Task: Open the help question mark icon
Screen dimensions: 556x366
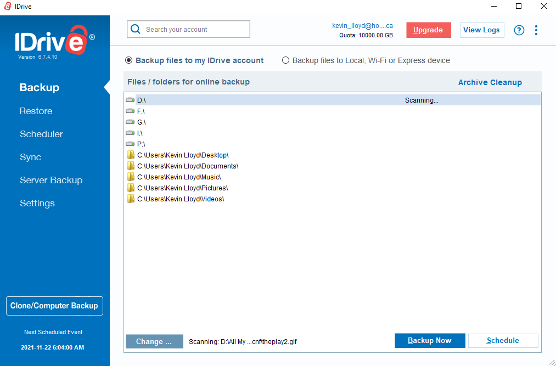Action: tap(519, 30)
